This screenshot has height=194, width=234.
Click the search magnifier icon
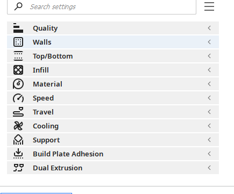coord(18,6)
